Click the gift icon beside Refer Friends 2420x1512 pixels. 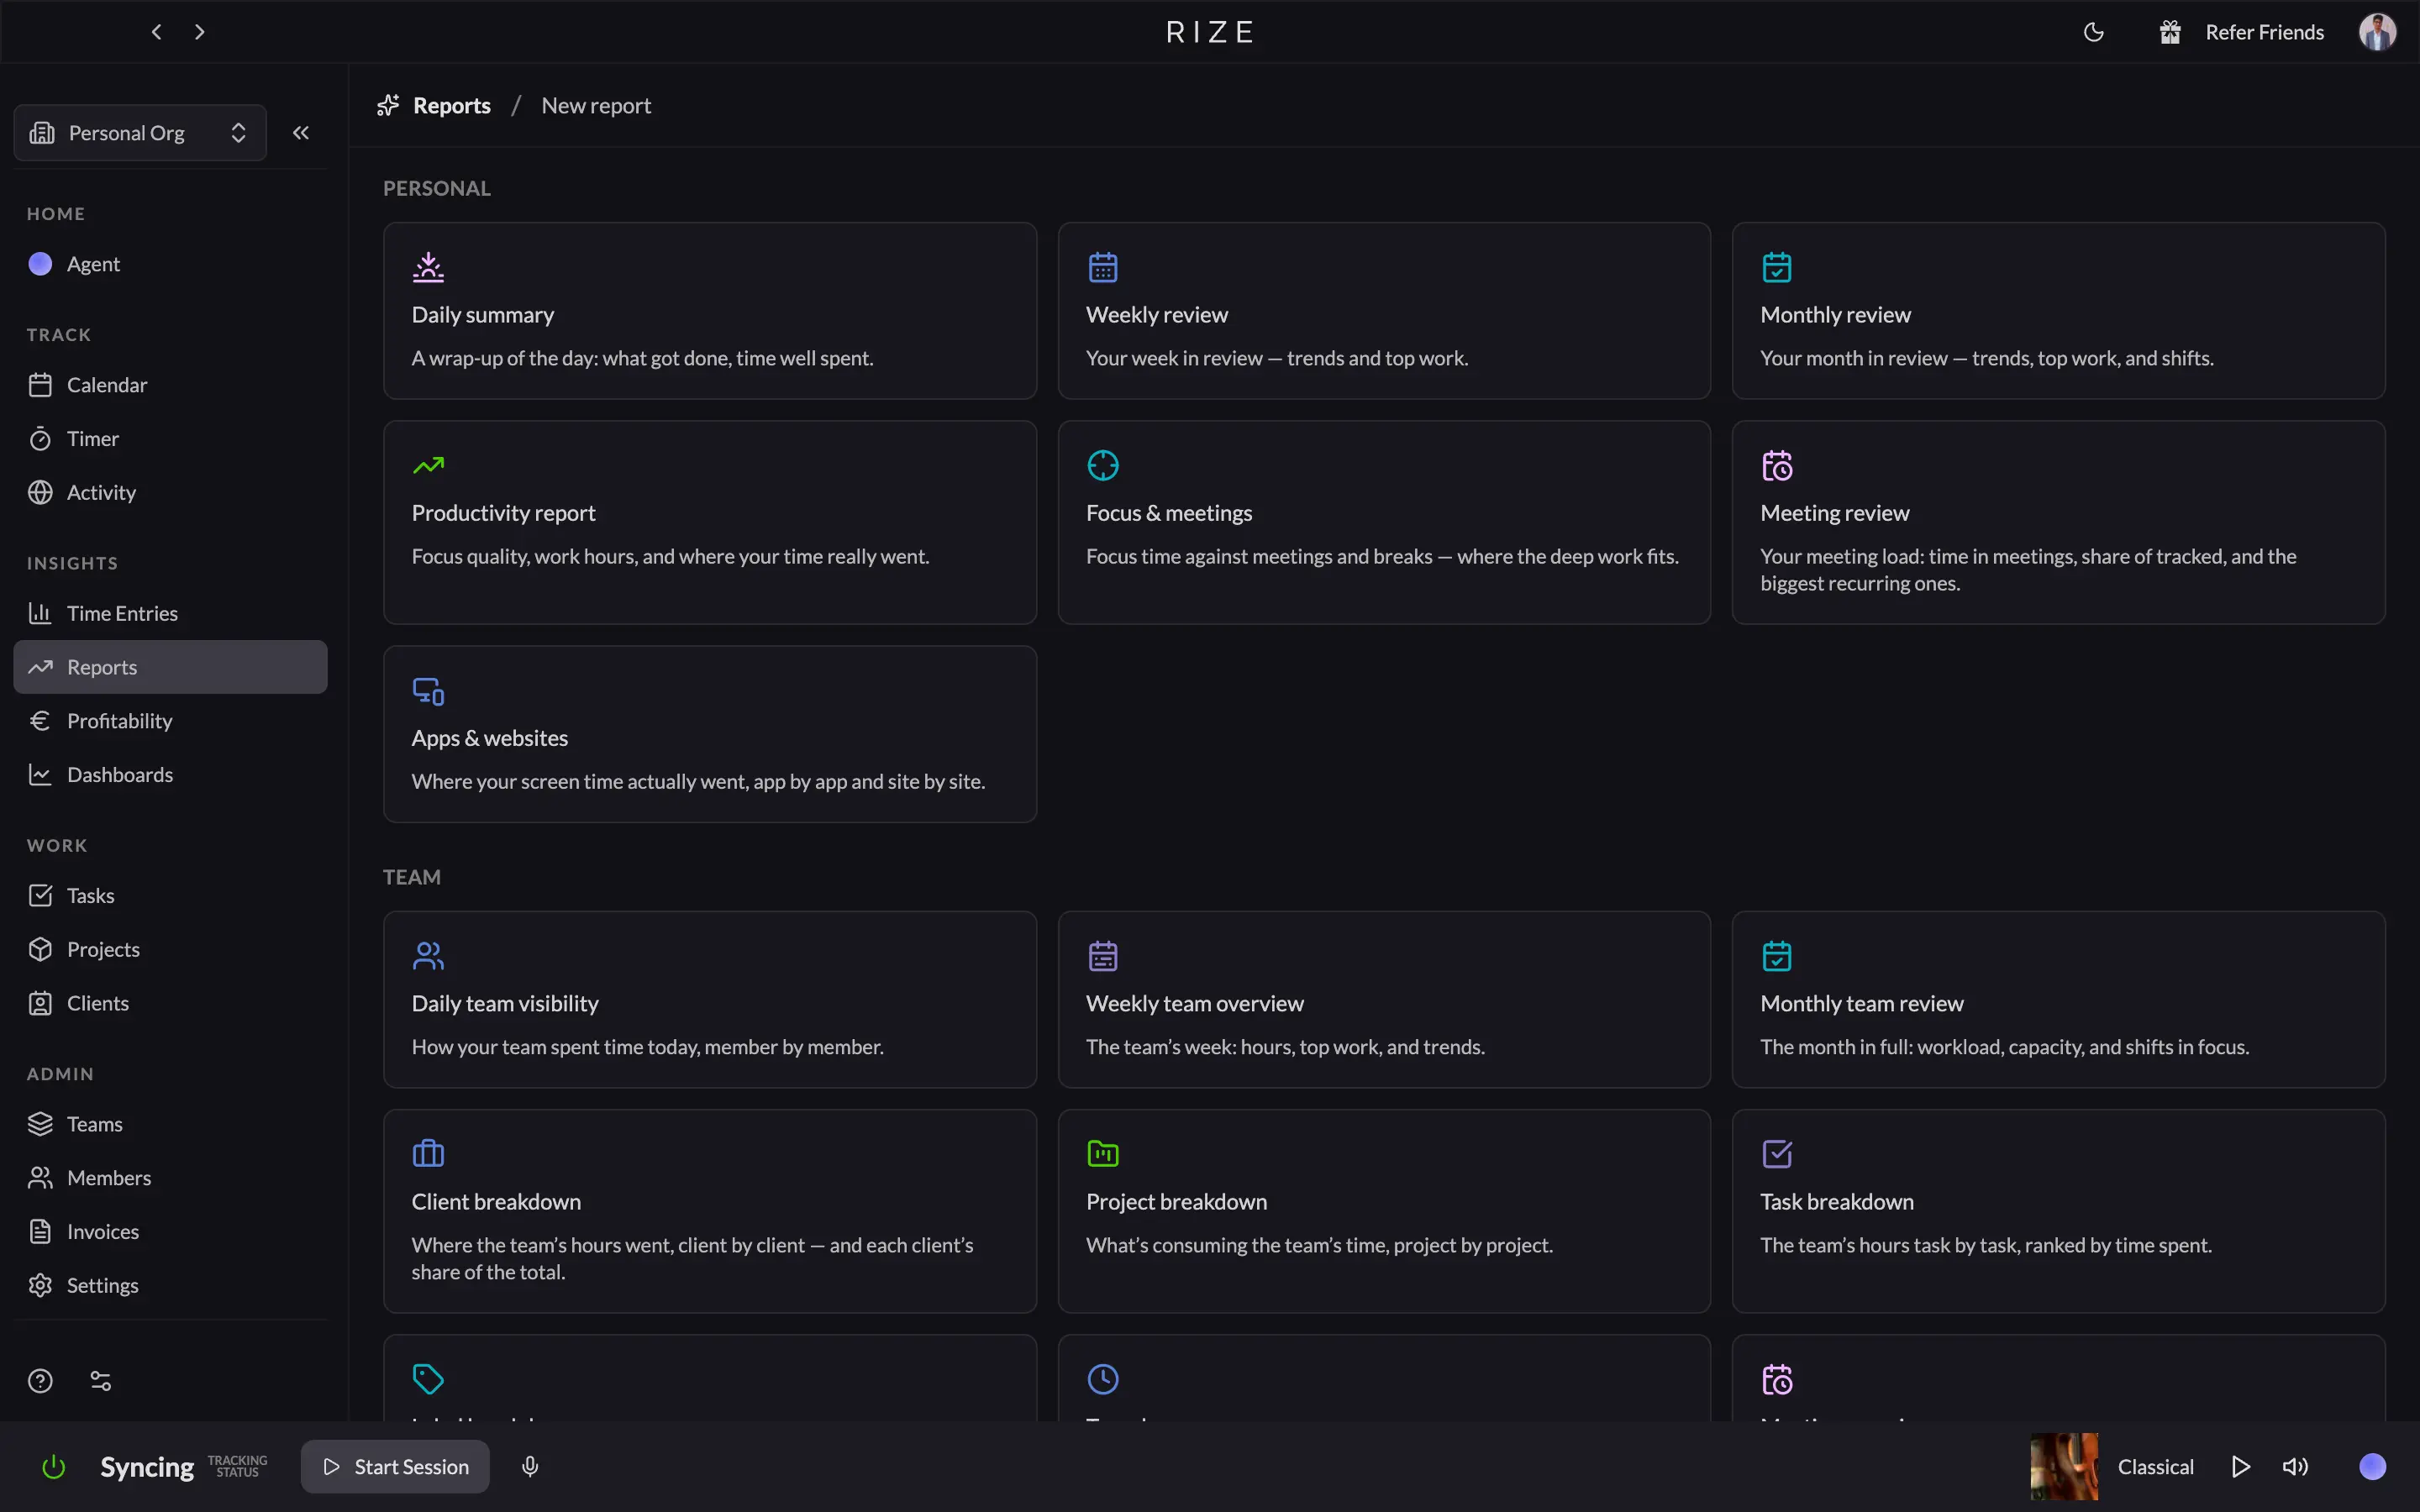tap(2169, 32)
